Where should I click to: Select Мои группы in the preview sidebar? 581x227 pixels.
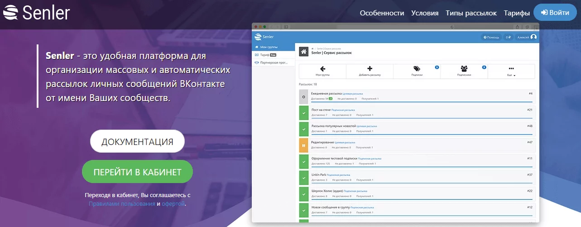point(274,47)
